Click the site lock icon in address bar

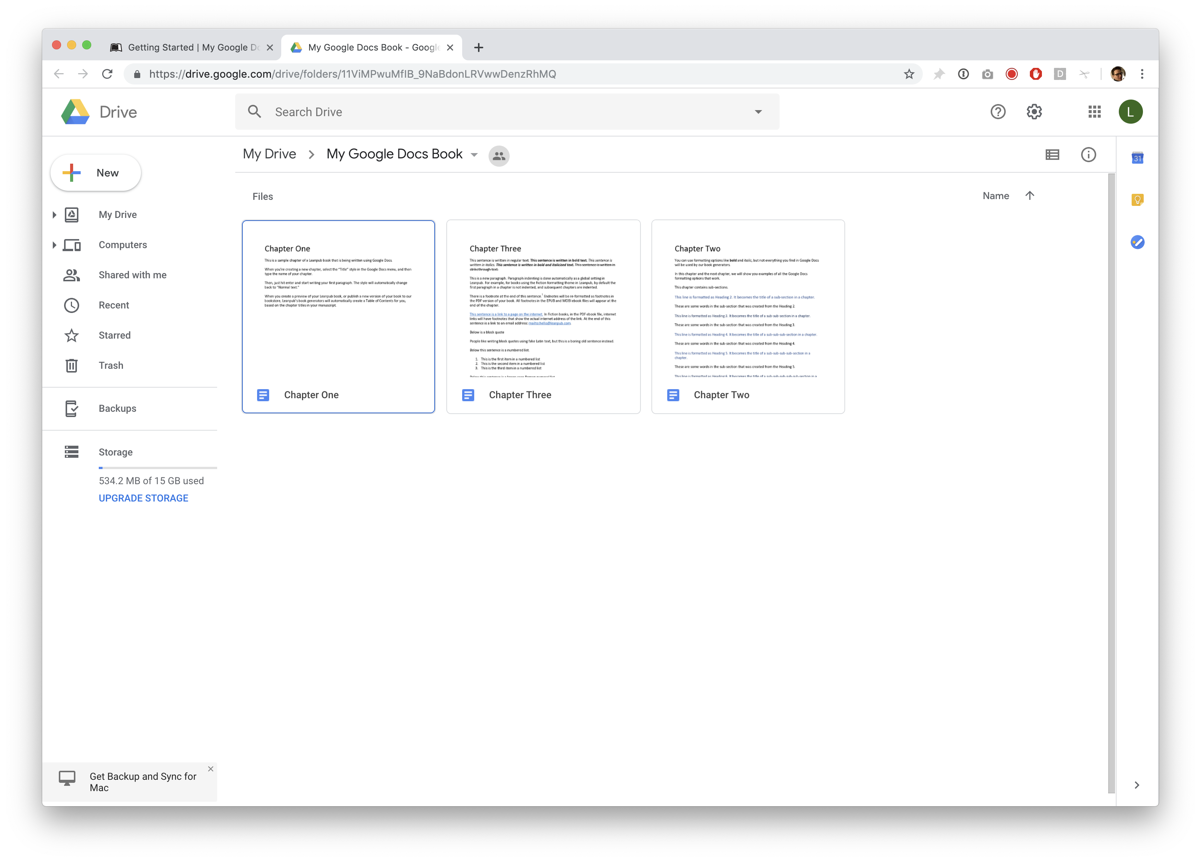pos(137,74)
